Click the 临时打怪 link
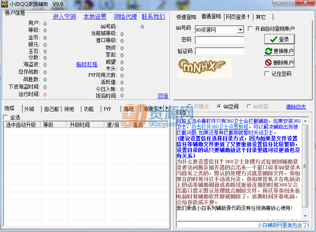Screen dimensions: 316x232 (87, 64)
